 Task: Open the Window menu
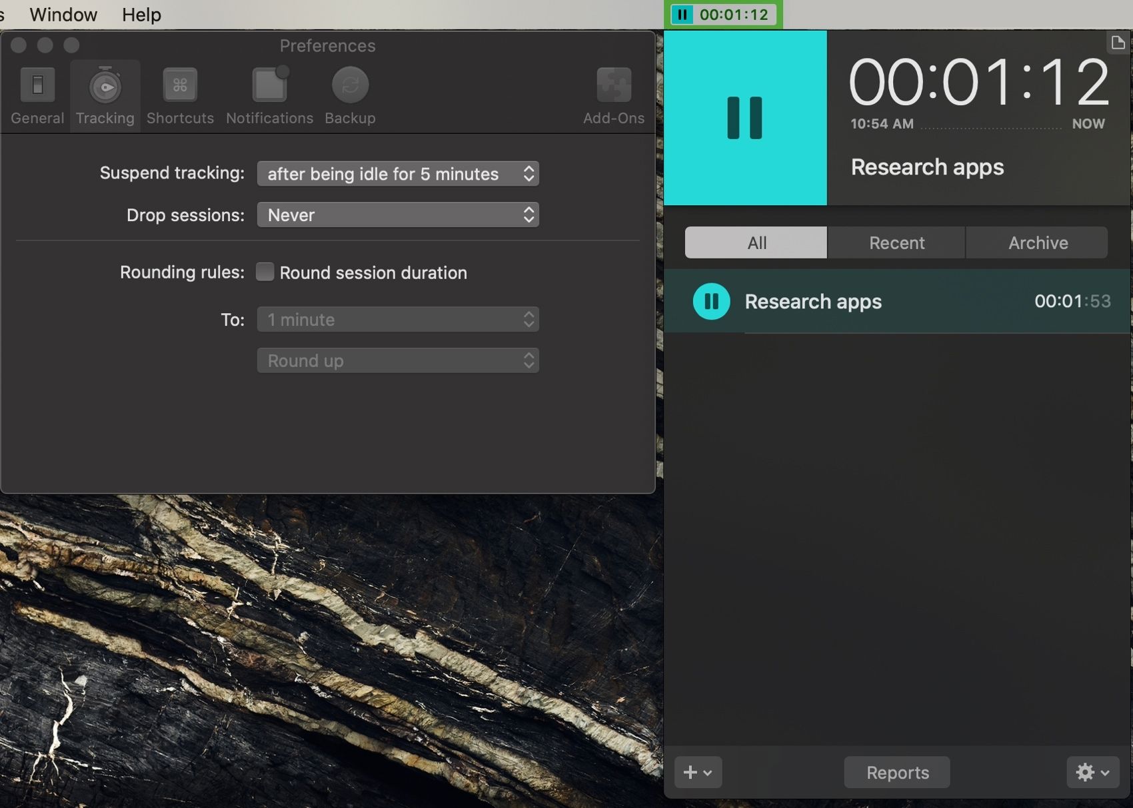coord(63,15)
